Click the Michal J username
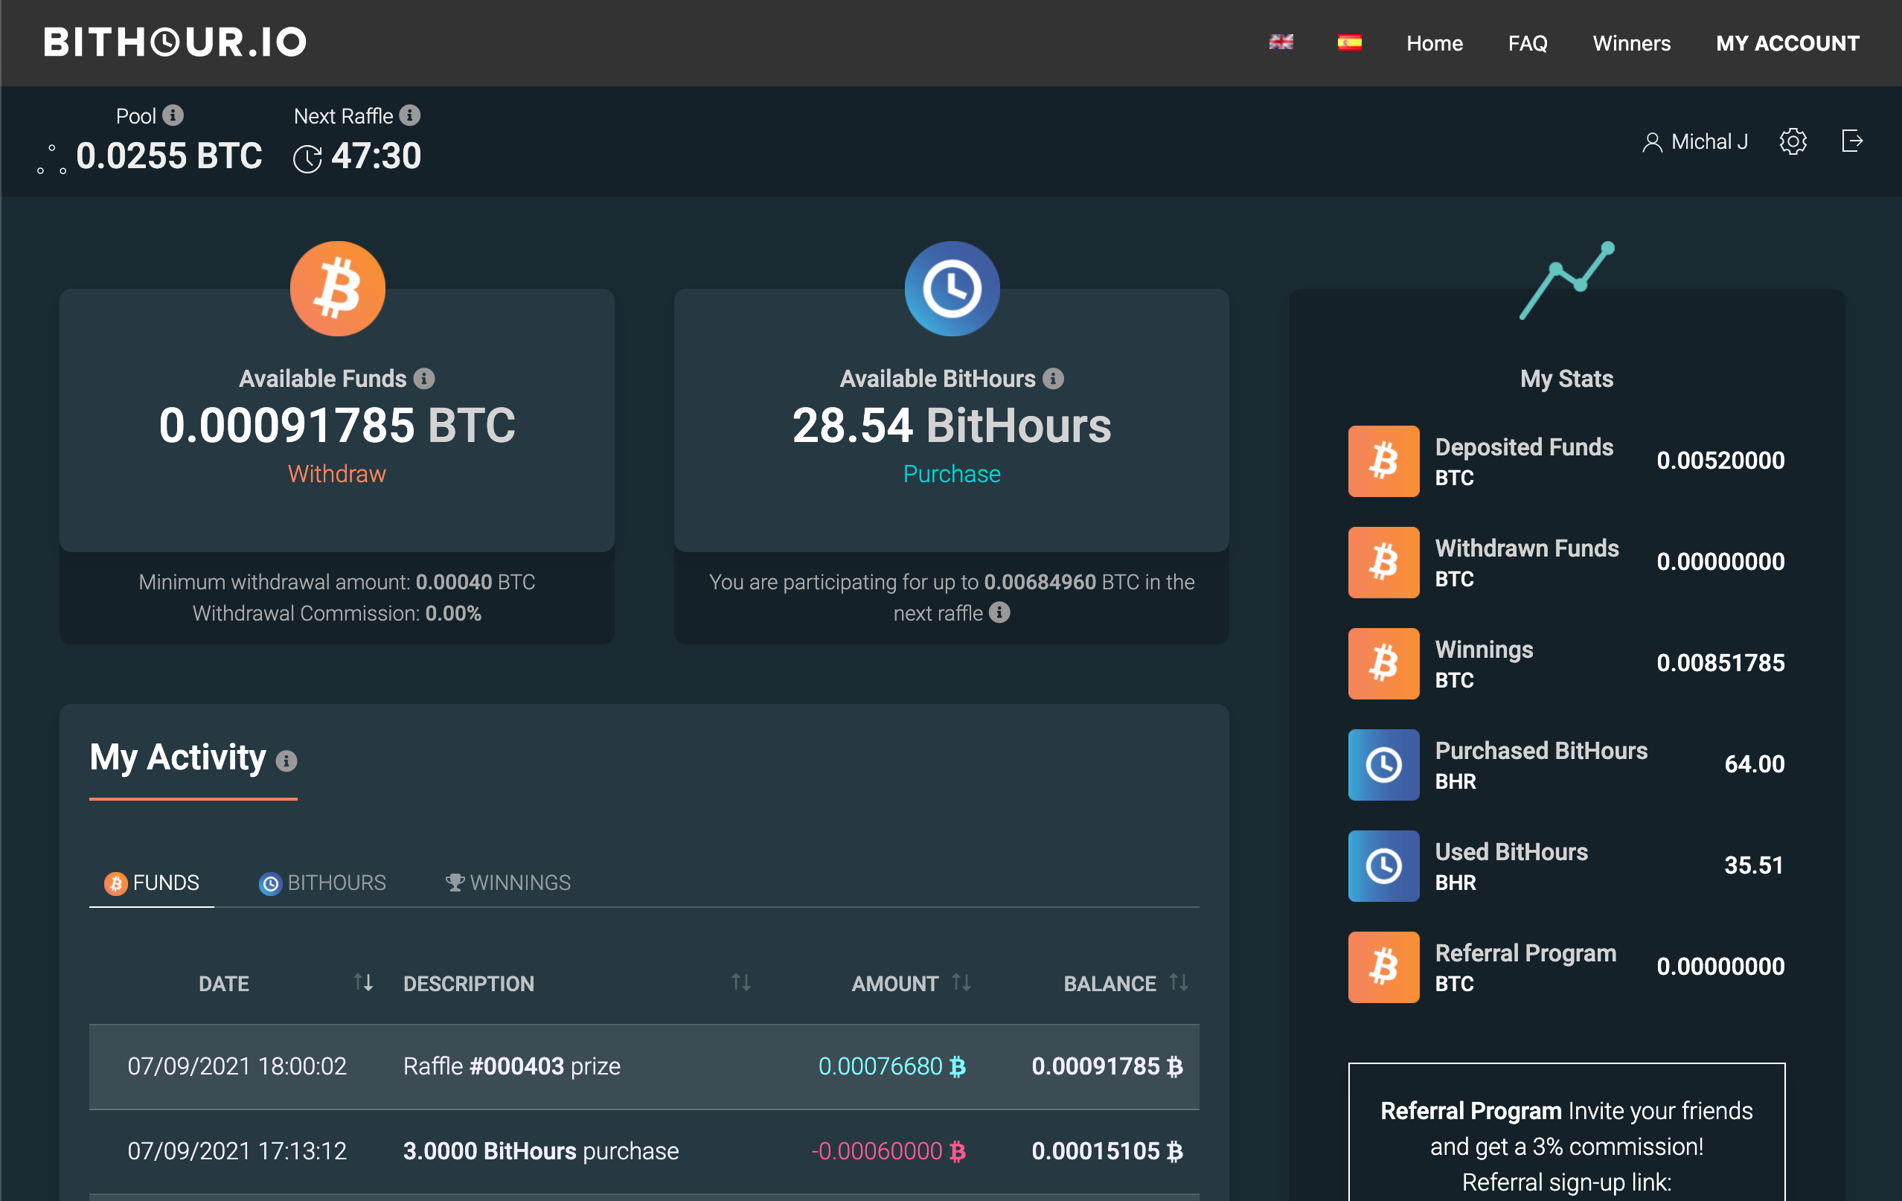The image size is (1902, 1201). click(1709, 142)
